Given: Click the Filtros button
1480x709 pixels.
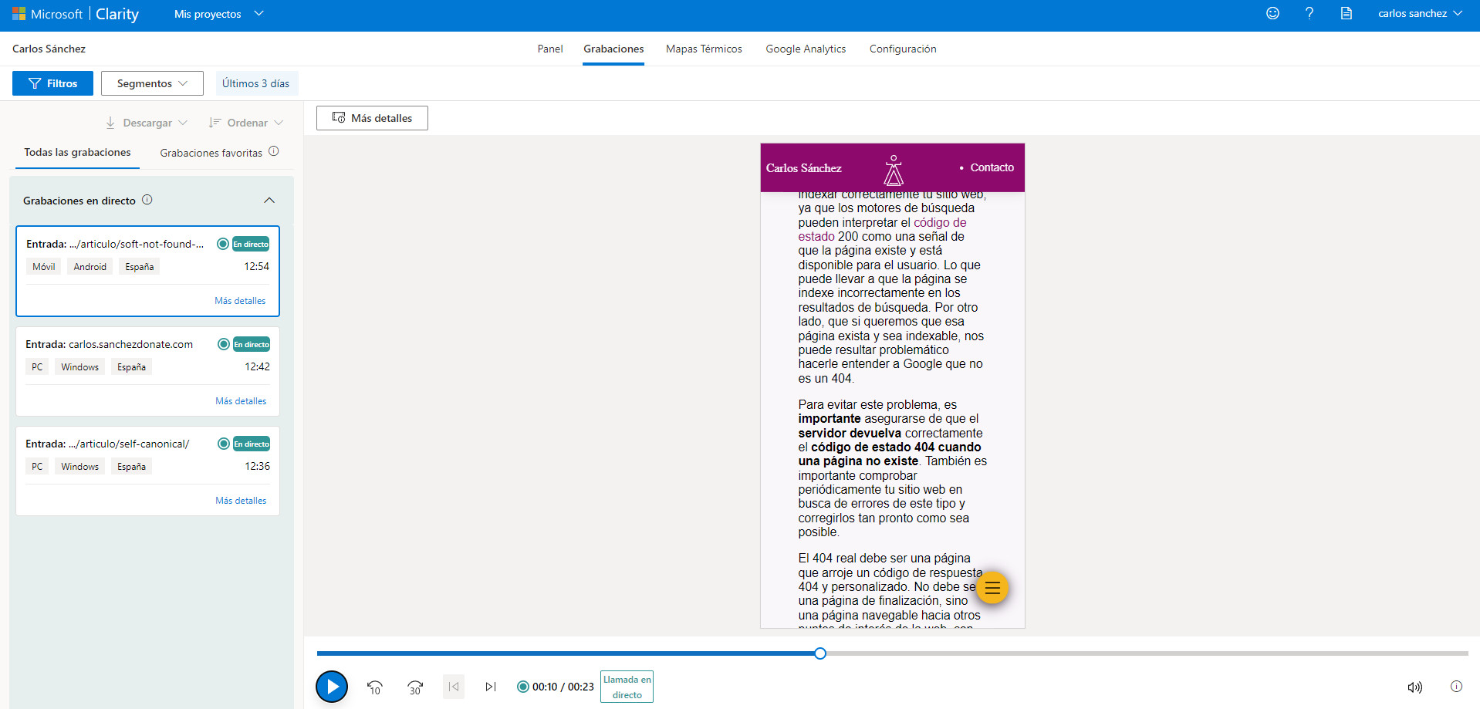Looking at the screenshot, I should 52,83.
